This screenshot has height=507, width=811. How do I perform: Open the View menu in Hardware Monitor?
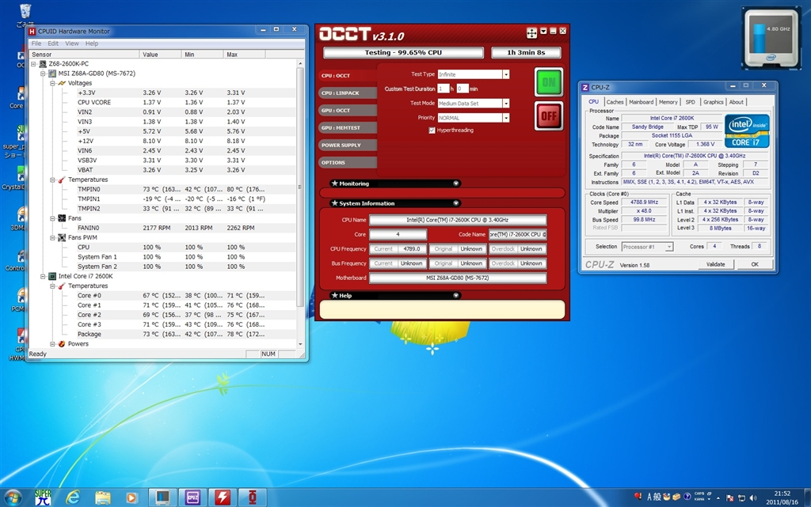[71, 44]
